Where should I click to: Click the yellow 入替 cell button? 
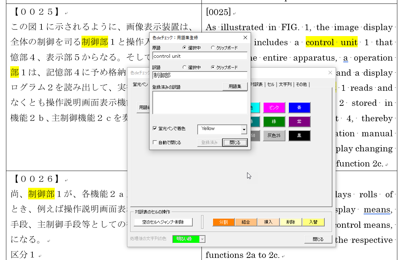pyautogui.click(x=313, y=222)
